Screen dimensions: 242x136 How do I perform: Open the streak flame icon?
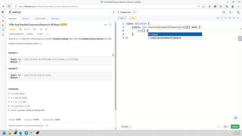click(231, 12)
